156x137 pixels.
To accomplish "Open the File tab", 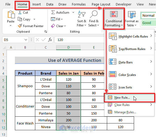I will tap(8, 4).
